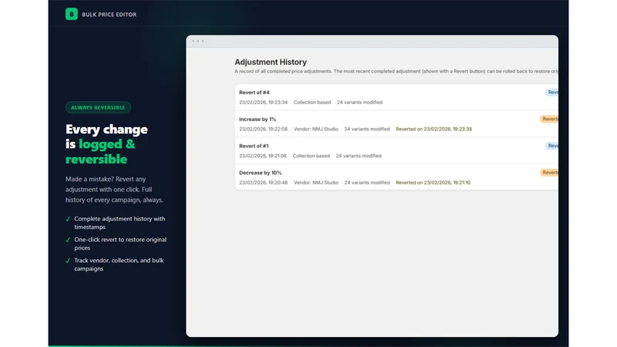This screenshot has height=347, width=617.
Task: Select the 'Increase by 1%' history row title
Action: tap(258, 120)
